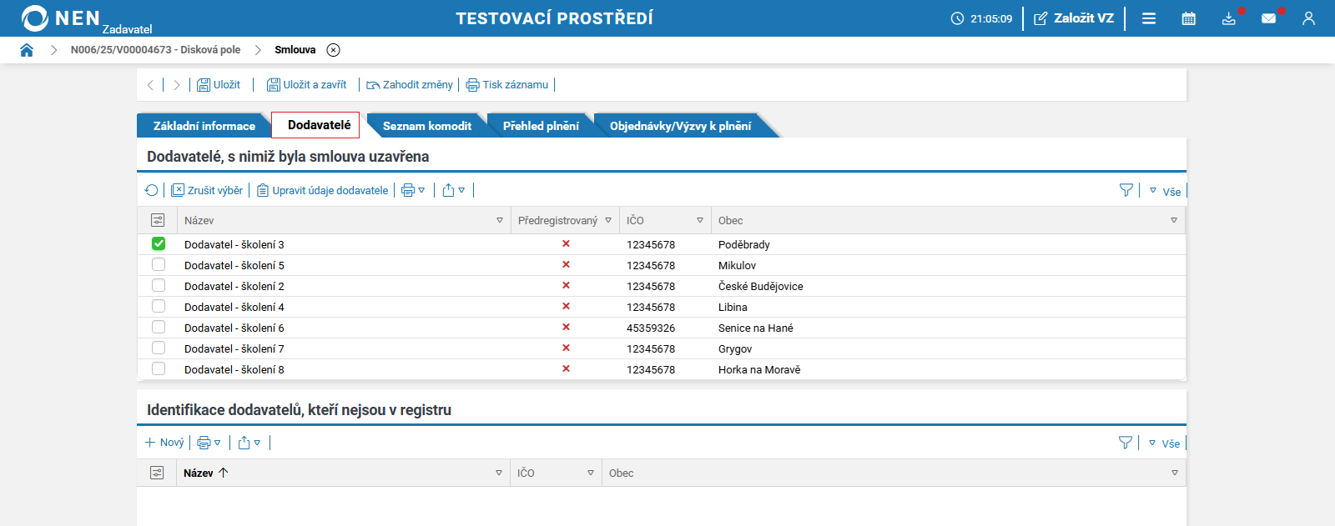Viewport: 1335px width, 526px height.
Task: Open the user profile icon
Action: coord(1308,18)
